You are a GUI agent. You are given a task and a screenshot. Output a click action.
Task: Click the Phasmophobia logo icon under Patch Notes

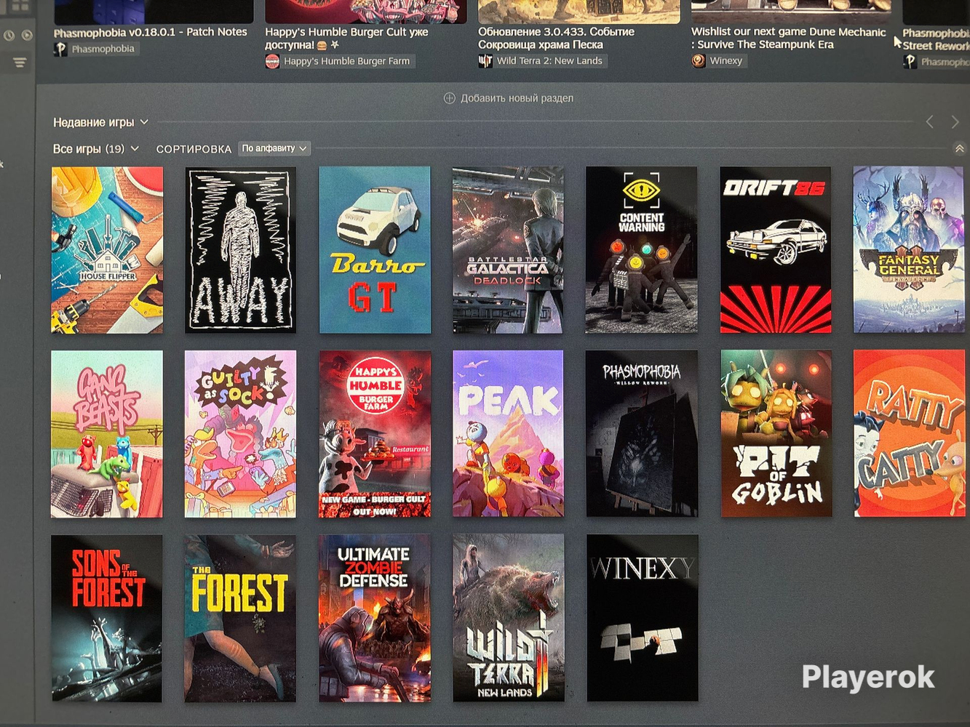(x=60, y=49)
